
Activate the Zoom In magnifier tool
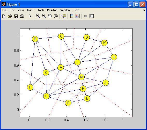(38, 16)
